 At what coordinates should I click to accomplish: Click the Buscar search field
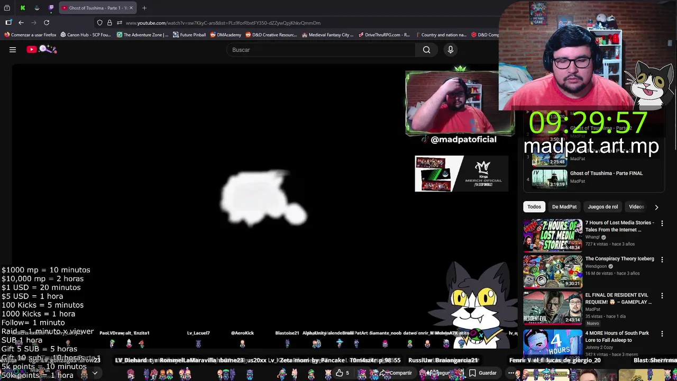point(321,50)
